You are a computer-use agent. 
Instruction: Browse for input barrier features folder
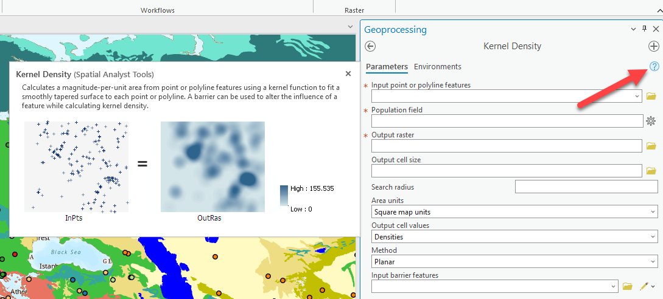coord(628,286)
